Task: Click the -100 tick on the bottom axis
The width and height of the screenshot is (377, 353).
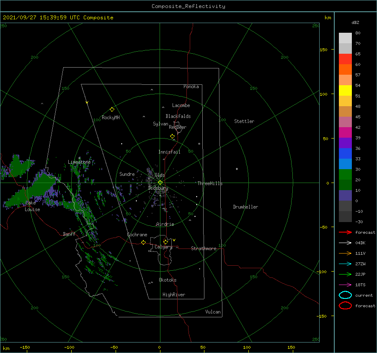Action: (69, 347)
